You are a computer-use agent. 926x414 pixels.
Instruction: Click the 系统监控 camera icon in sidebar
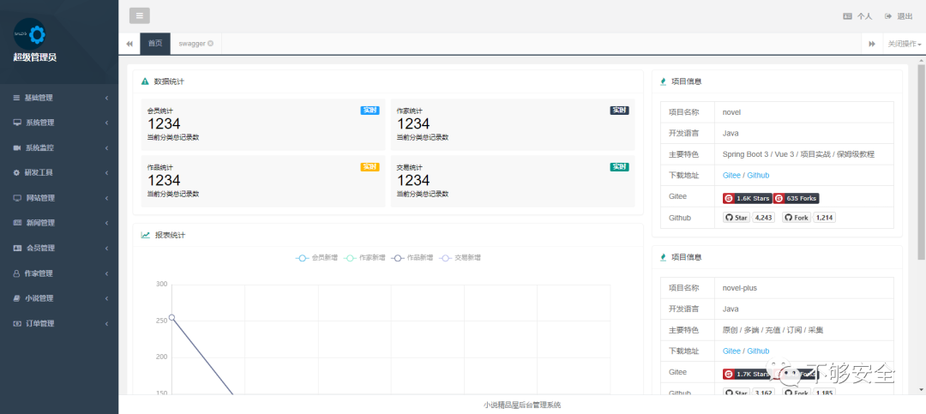(x=17, y=147)
